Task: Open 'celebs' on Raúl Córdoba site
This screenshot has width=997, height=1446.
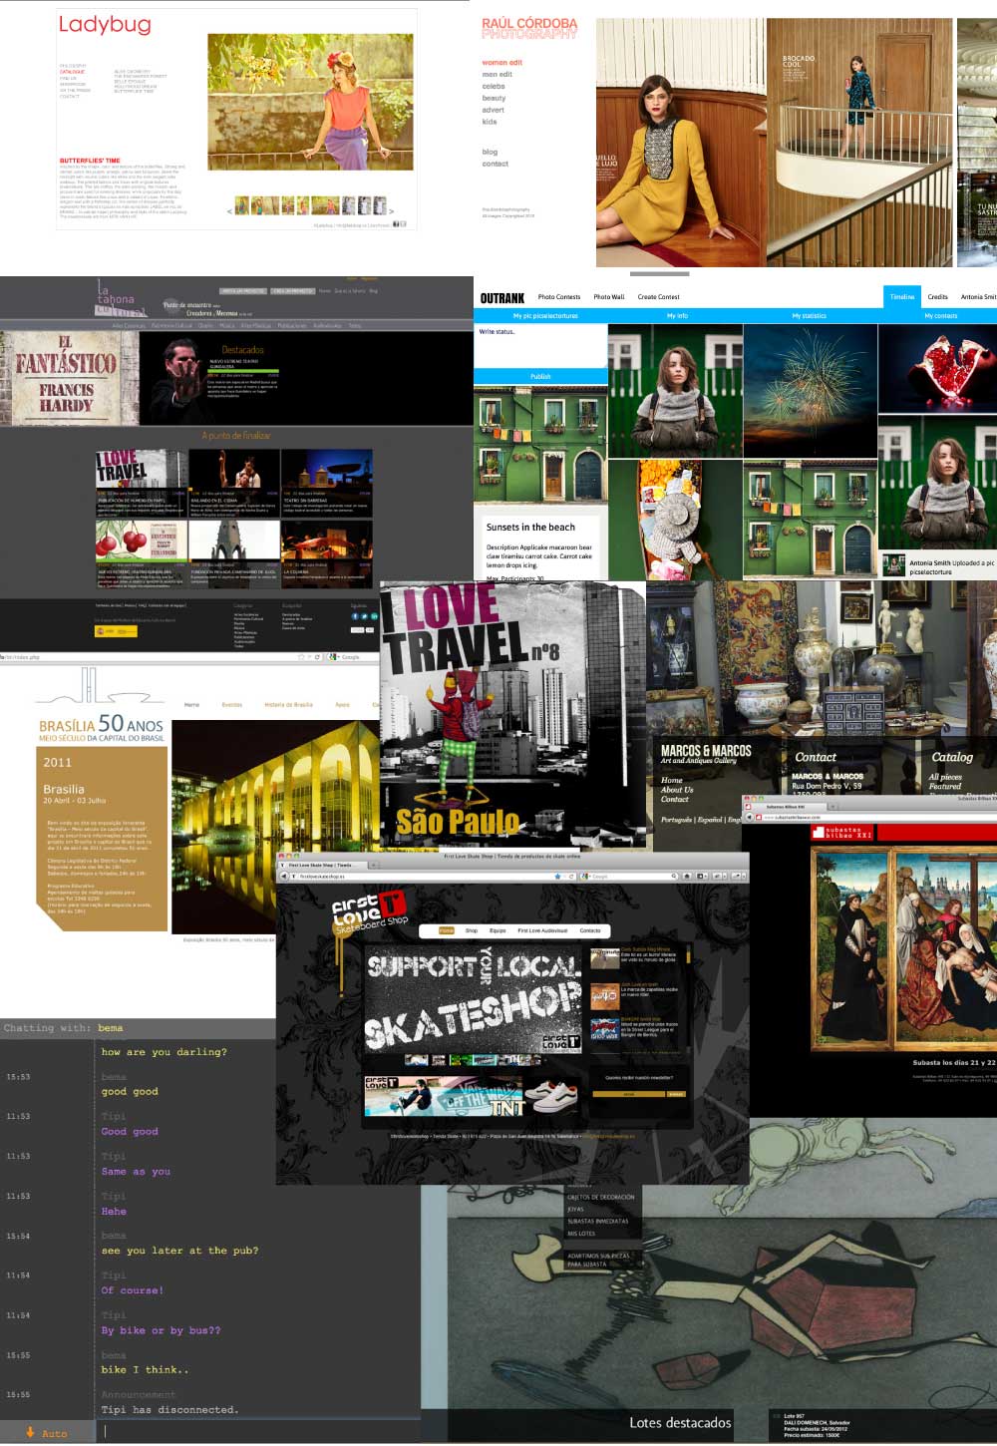Action: click(494, 87)
